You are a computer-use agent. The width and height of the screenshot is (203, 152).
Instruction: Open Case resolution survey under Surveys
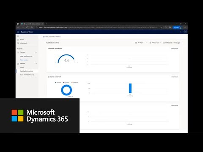[26, 56]
